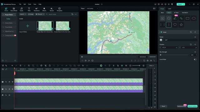
Task: Expand the Global Media tree item
Action: [x=3, y=23]
